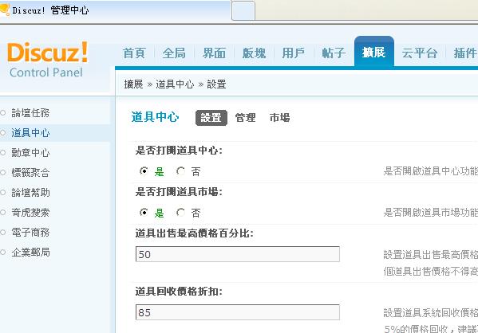478x333 pixels.
Task: Select 是 radio for 是否打開道具中心
Action: [144, 171]
